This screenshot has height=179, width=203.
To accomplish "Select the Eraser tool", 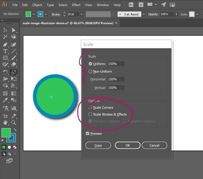I will [x=14, y=64].
